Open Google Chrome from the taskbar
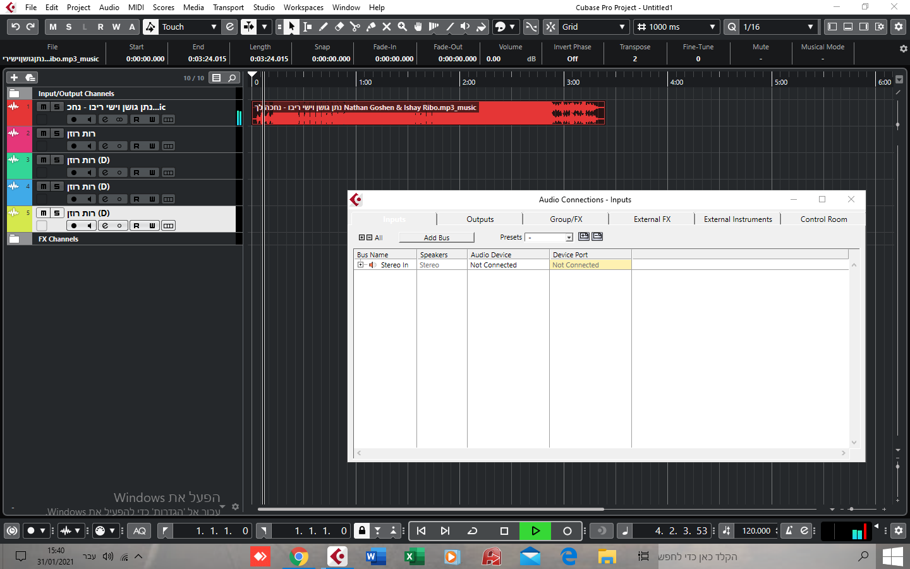 299,556
